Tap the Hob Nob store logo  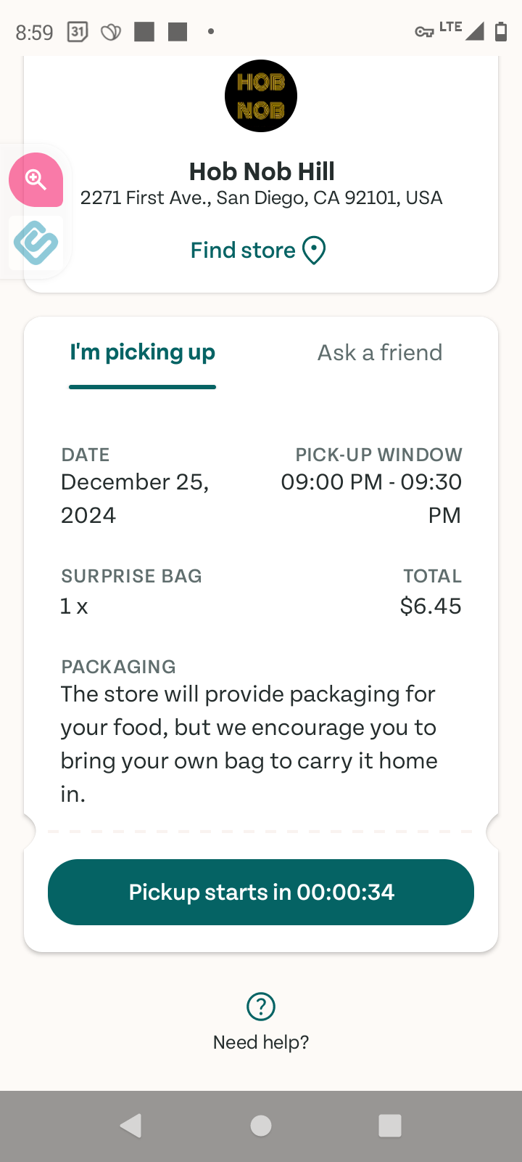coord(261,96)
